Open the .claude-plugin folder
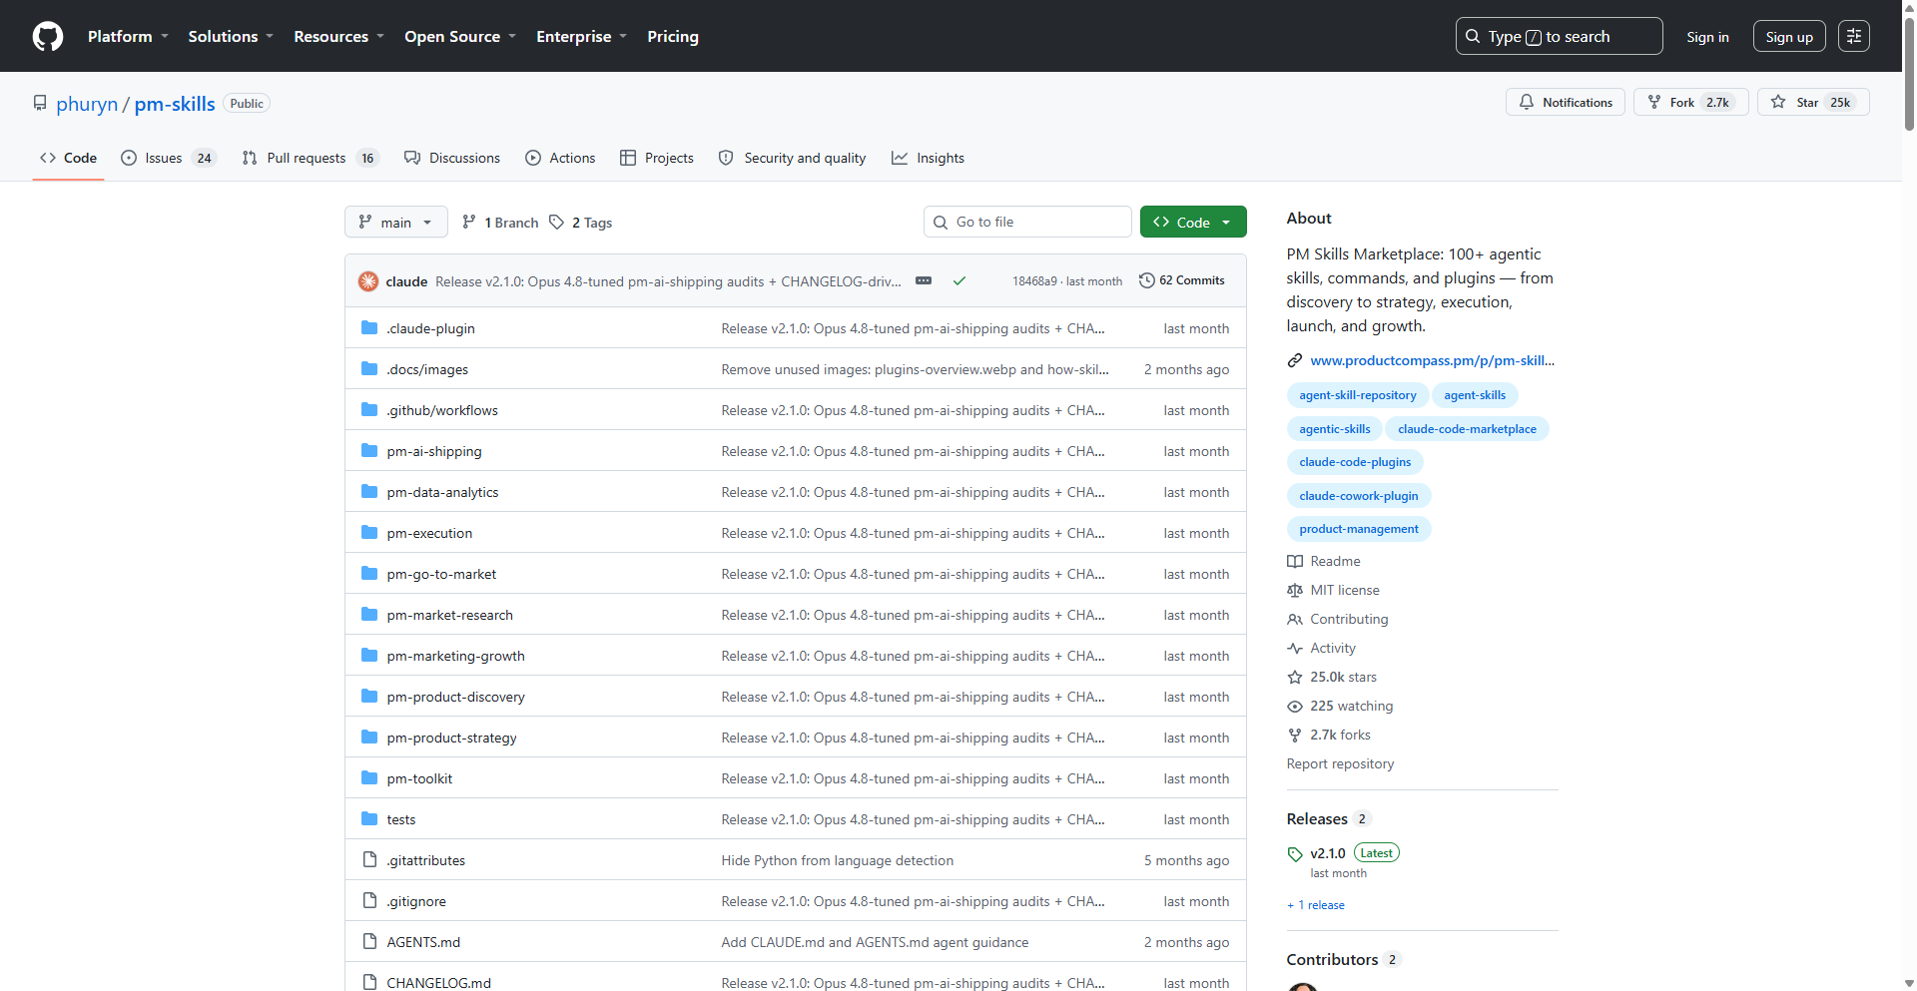The height and width of the screenshot is (991, 1917). tap(430, 328)
